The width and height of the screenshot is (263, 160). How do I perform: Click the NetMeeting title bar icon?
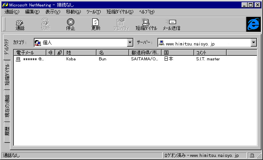point(5,5)
